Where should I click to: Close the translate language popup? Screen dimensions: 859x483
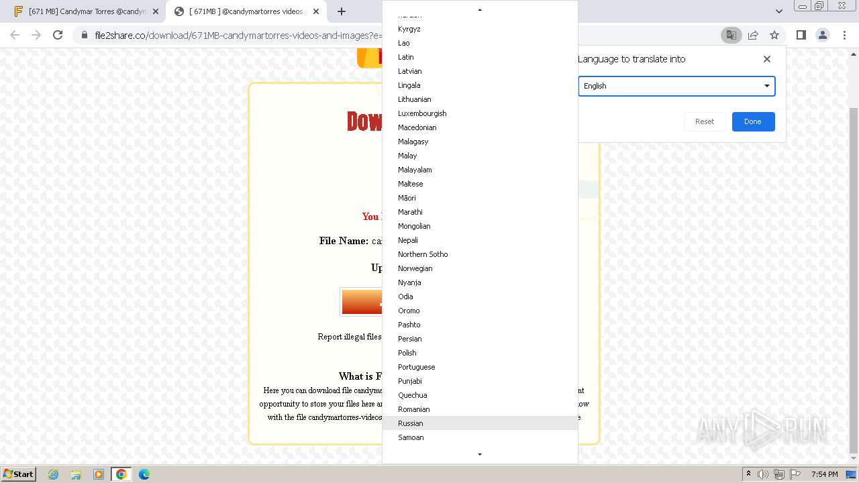(x=767, y=59)
